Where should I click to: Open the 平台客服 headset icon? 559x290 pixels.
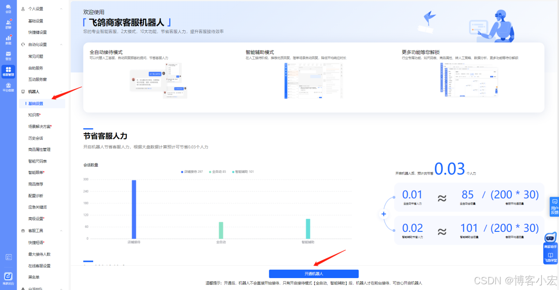[x=8, y=87]
